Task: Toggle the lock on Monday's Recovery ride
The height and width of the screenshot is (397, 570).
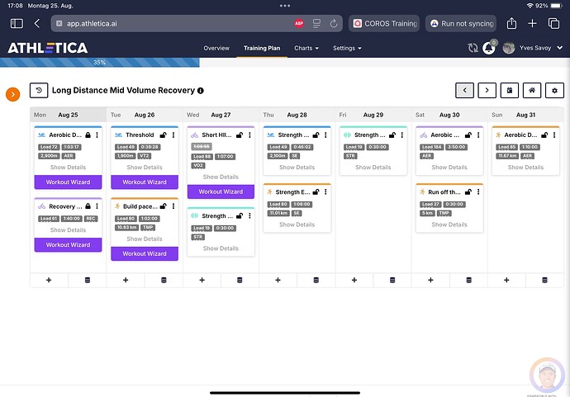Action: pyautogui.click(x=88, y=206)
